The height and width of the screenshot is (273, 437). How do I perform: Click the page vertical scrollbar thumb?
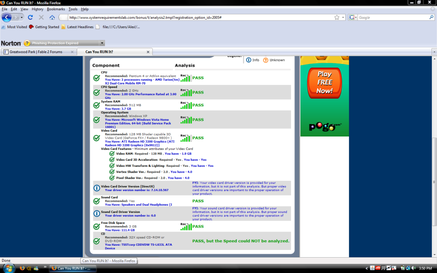pos(434,182)
